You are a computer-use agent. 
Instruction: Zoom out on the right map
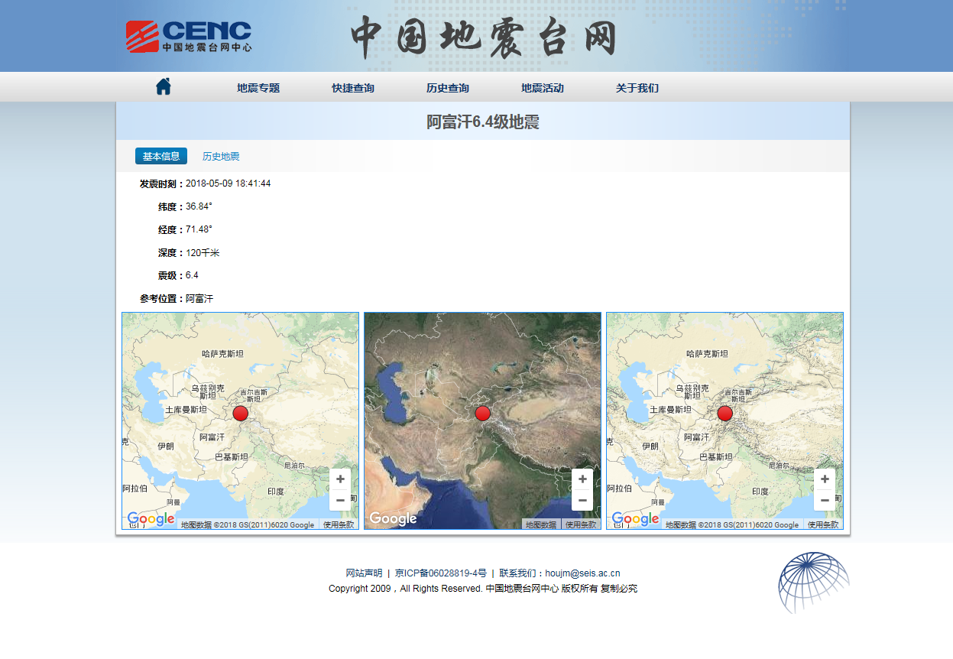[x=825, y=500]
